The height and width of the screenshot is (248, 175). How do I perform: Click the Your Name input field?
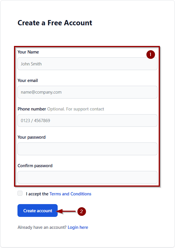coord(87,64)
